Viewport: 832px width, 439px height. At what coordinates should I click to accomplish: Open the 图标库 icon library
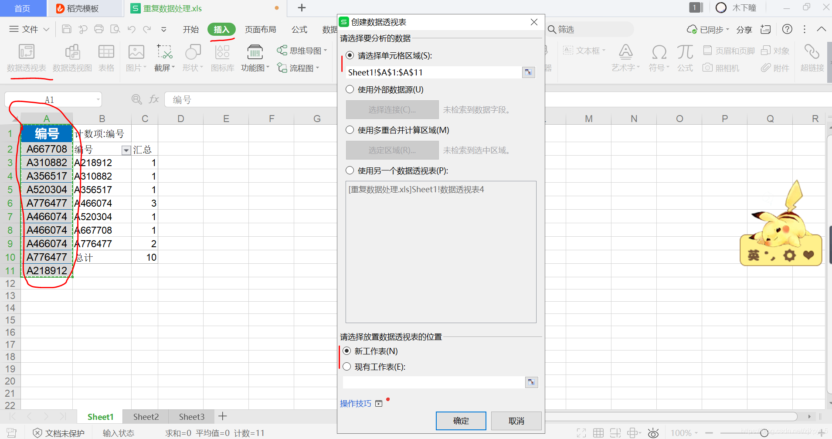pos(222,58)
